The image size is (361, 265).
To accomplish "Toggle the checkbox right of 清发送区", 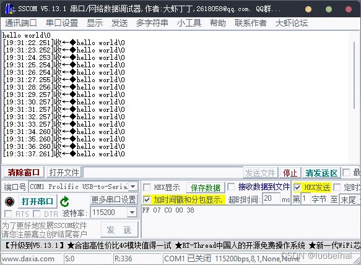I will pyautogui.click(x=346, y=172).
